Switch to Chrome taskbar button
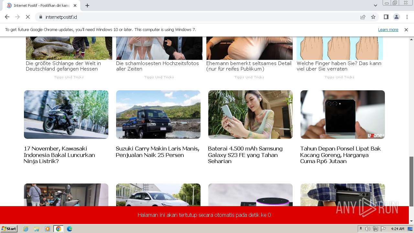 (x=59, y=229)
